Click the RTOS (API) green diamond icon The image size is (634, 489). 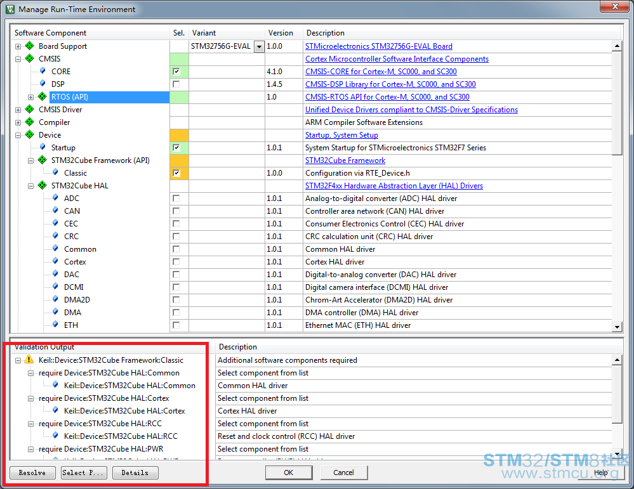(x=43, y=96)
